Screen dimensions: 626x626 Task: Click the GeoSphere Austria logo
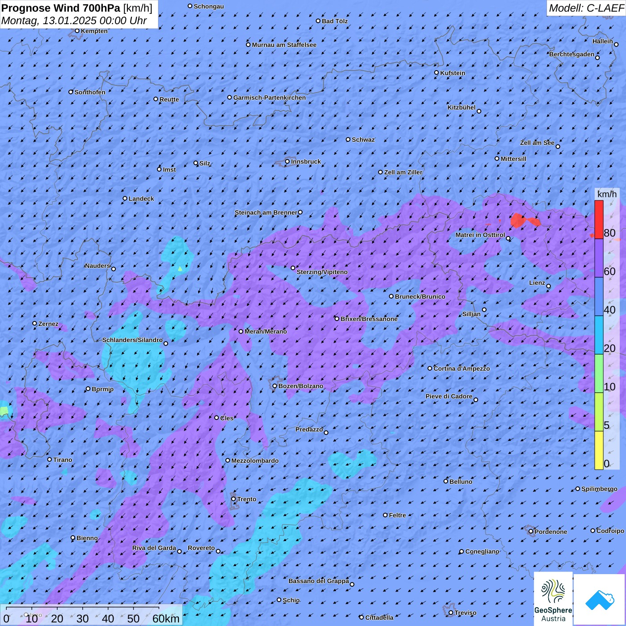pos(553,599)
